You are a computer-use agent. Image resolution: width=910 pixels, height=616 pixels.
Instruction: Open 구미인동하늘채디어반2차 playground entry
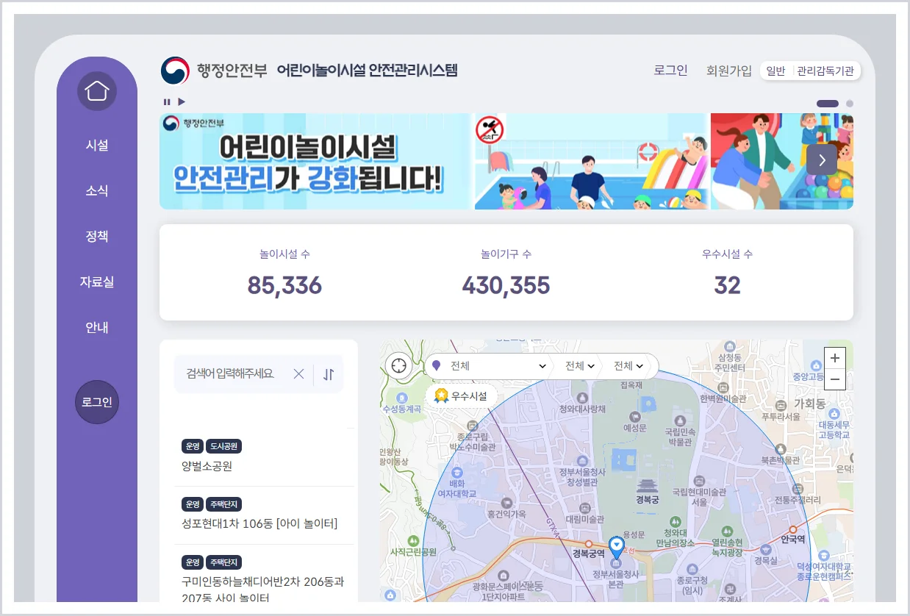(x=262, y=590)
